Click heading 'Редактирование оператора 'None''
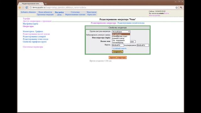Image resolution: width=201 pixels, height=113 pixels. click(117, 19)
